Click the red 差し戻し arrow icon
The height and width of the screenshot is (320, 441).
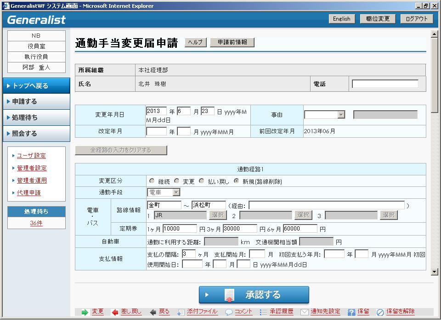point(115,312)
